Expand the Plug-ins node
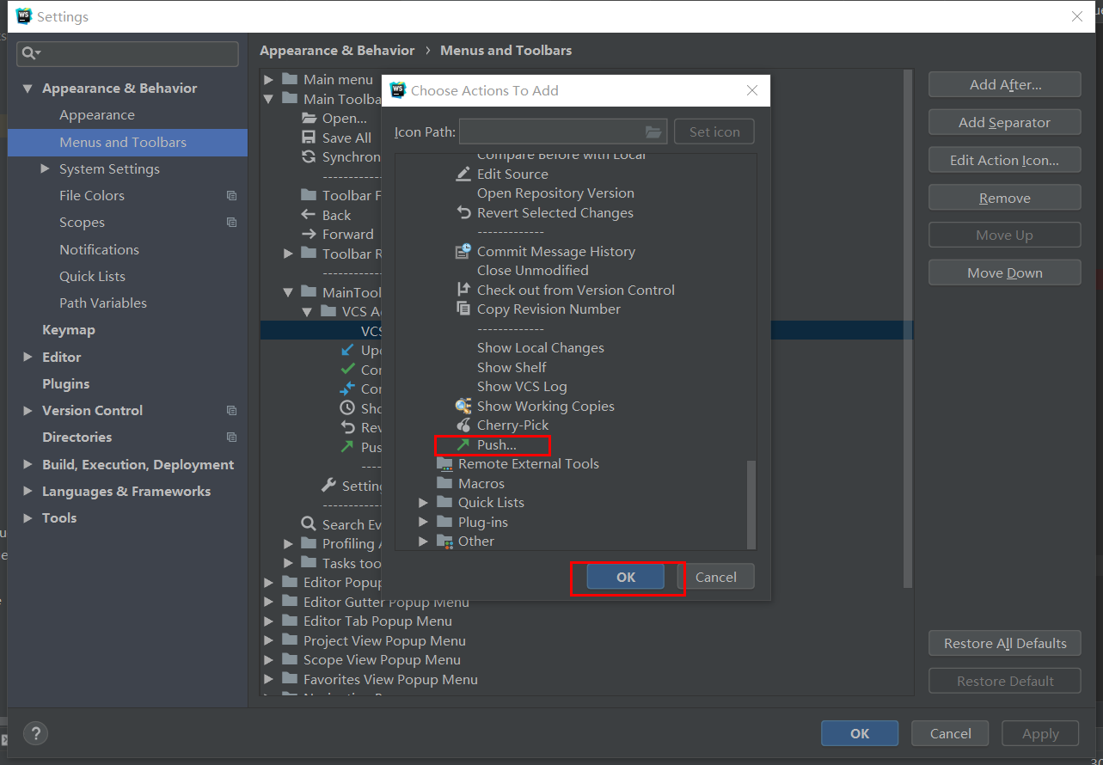Screen dimensions: 1103x765 click(x=422, y=522)
